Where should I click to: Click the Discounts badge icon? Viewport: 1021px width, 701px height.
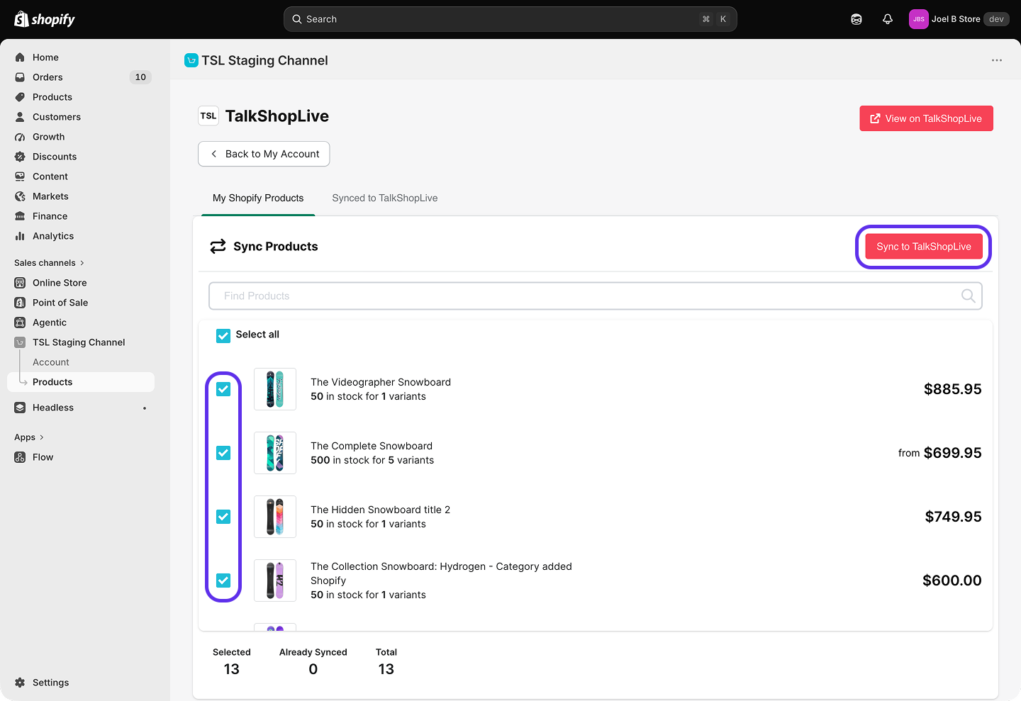pos(20,157)
